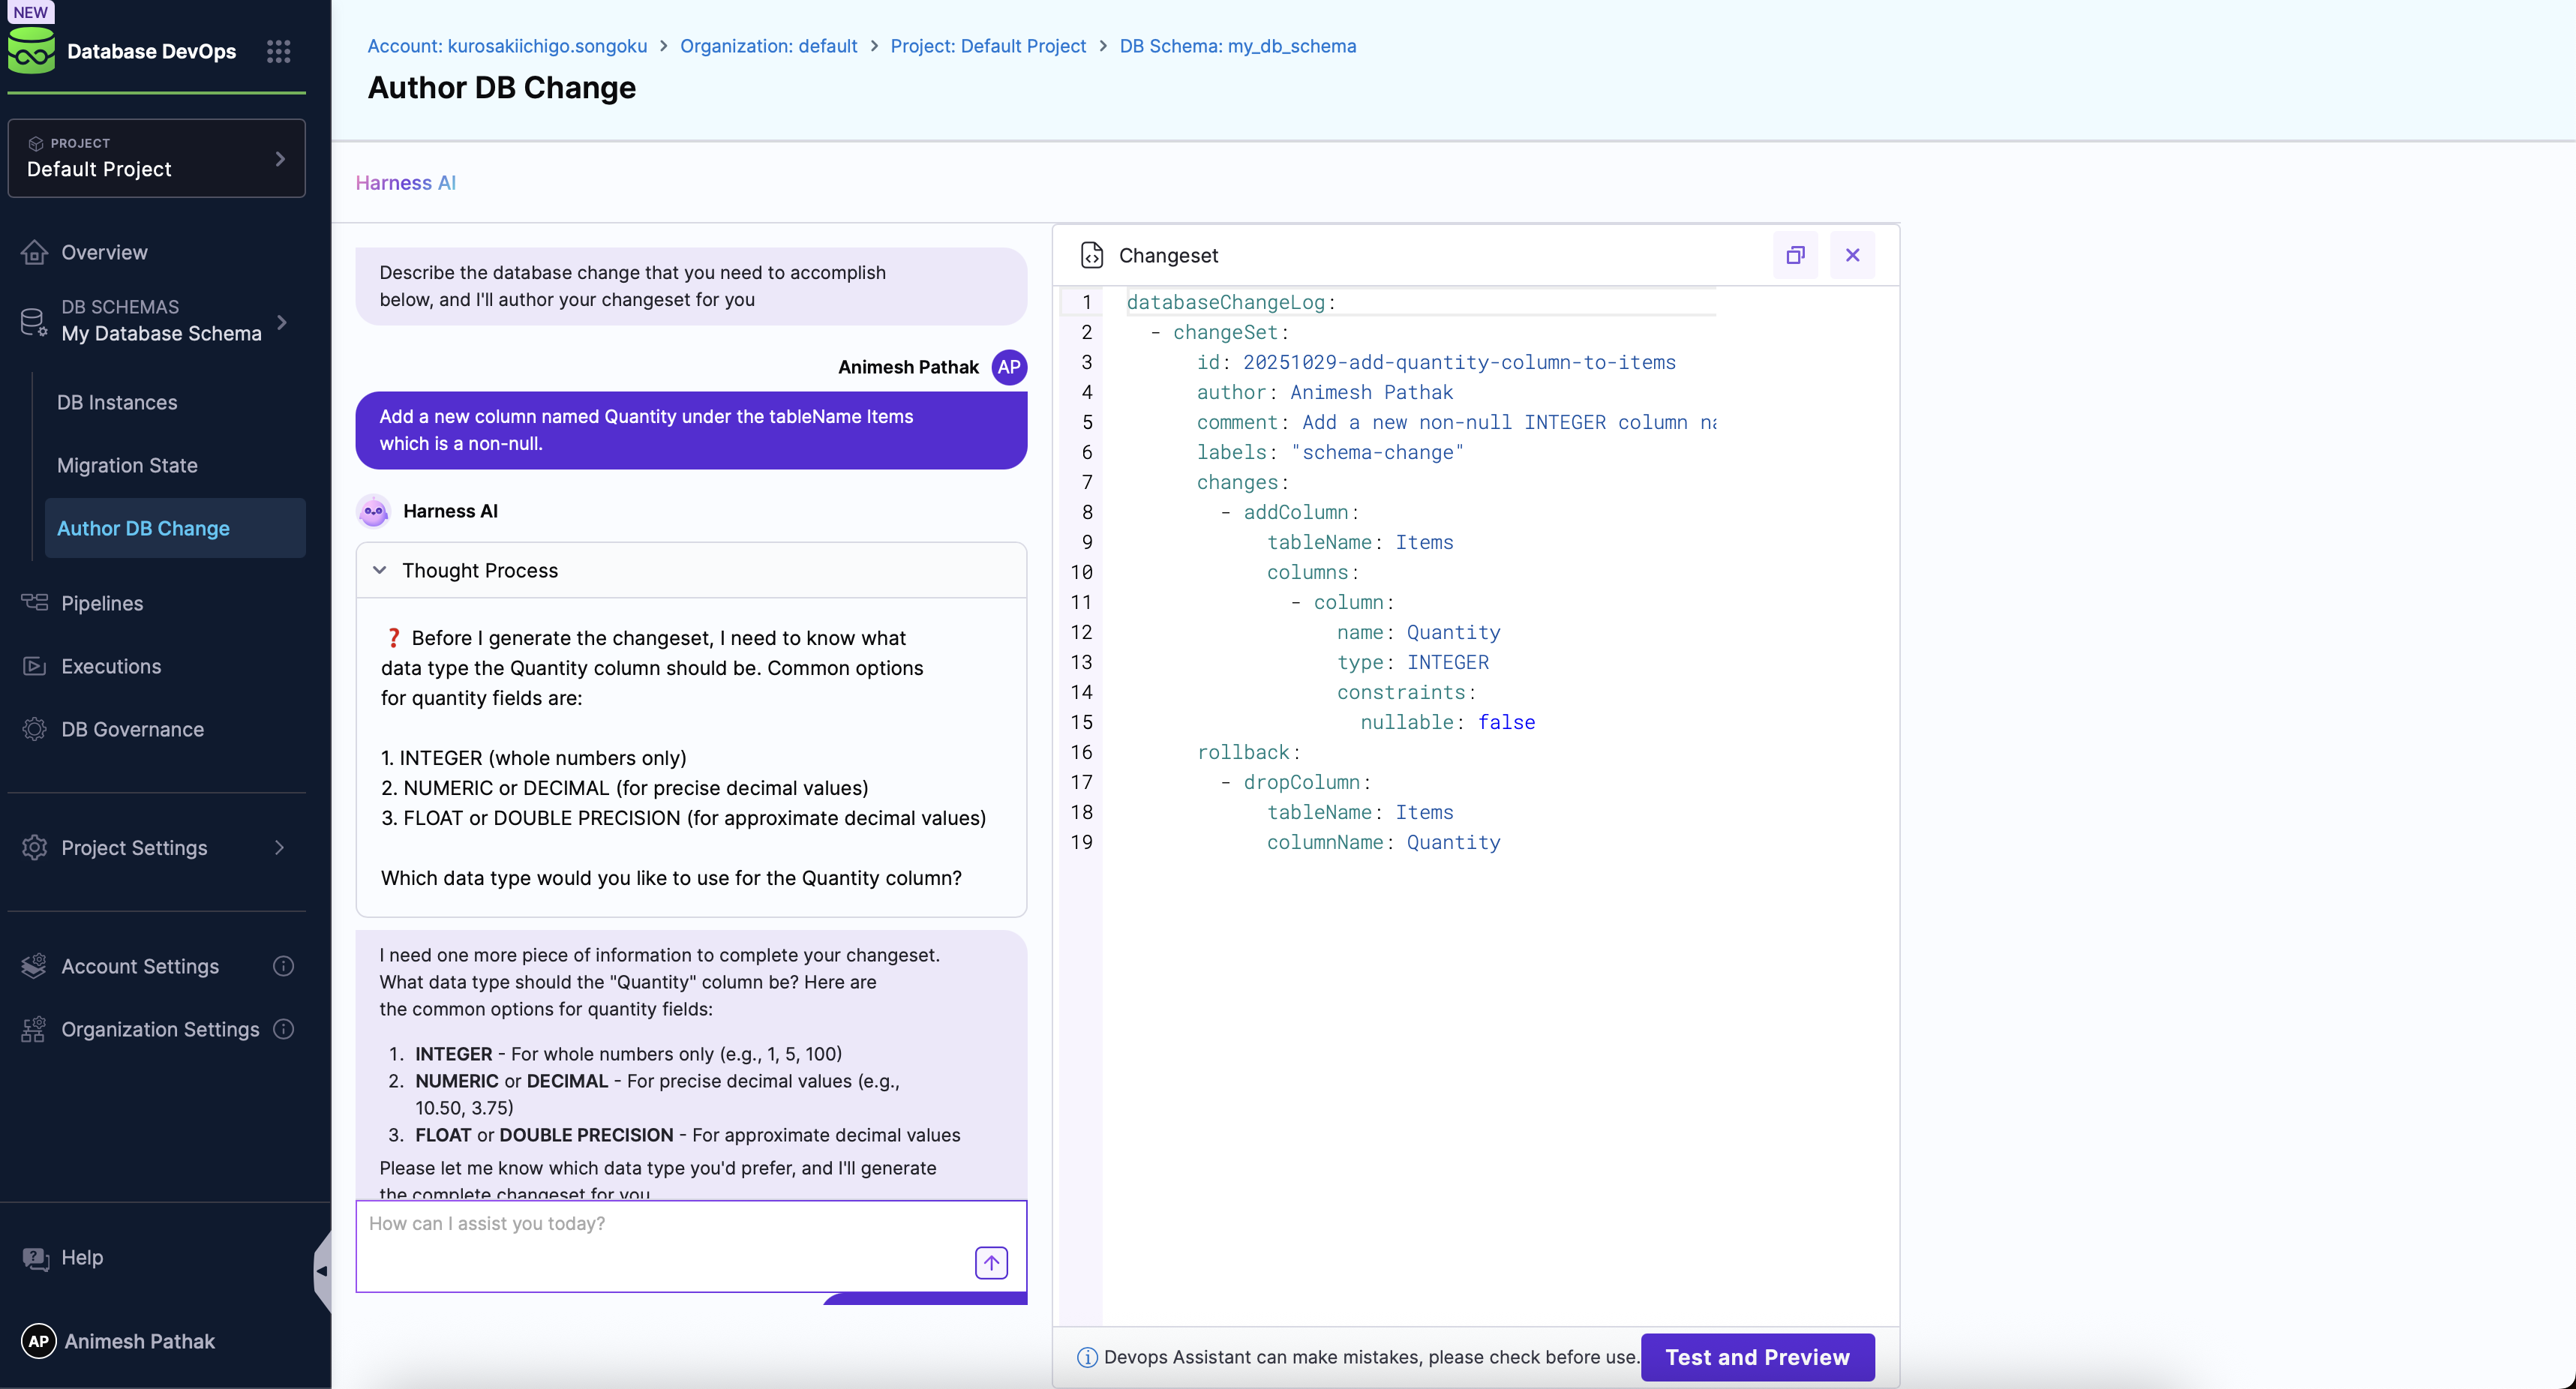Open the app launcher grid icon
The width and height of the screenshot is (2576, 1389).
[278, 51]
